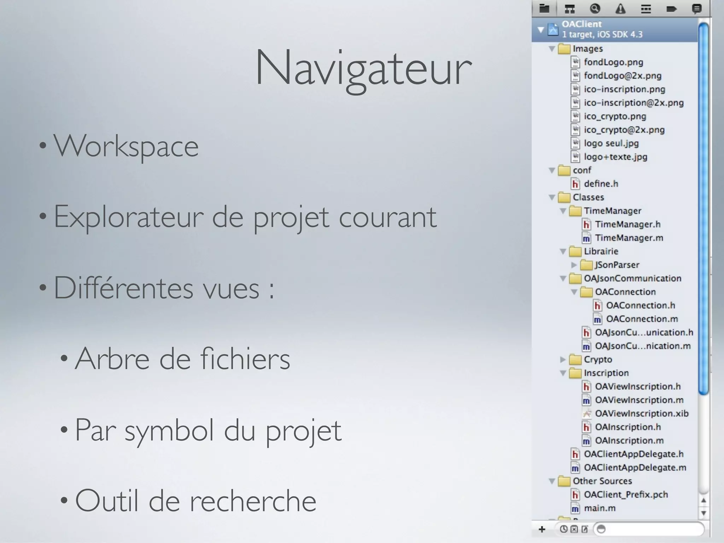The width and height of the screenshot is (724, 543).
Task: Open the Search navigator magnifier icon
Action: (595, 8)
